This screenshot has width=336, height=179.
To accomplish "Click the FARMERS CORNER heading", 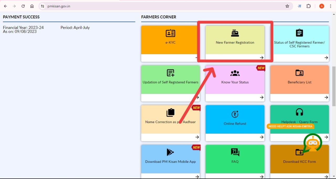I will click(x=159, y=17).
